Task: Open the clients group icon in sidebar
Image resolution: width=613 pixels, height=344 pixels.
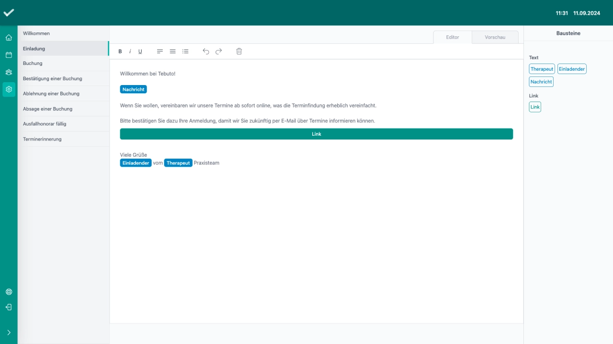Action: [x=9, y=72]
